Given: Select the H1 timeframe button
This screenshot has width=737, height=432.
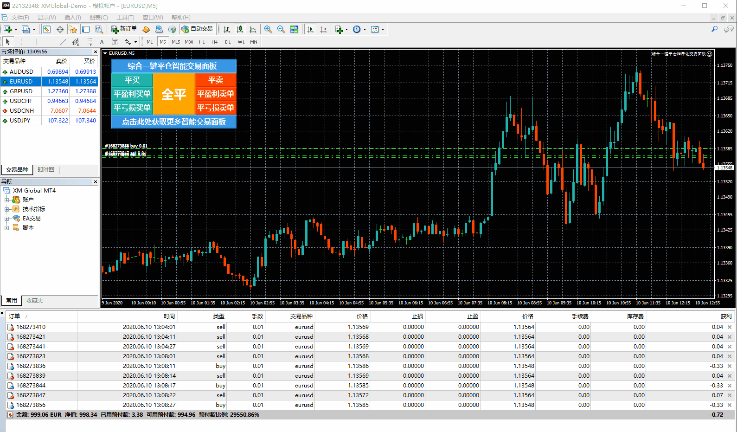Looking at the screenshot, I should (202, 42).
